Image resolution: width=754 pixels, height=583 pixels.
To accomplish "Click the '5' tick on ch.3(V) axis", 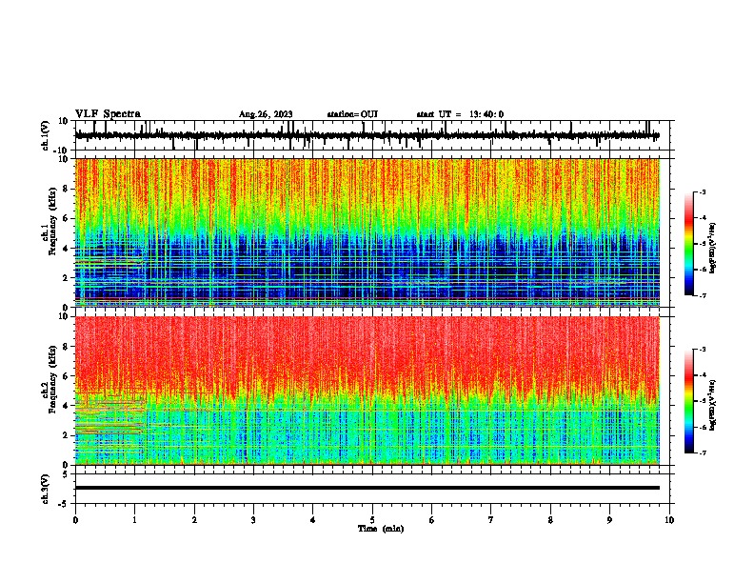I will (x=67, y=473).
